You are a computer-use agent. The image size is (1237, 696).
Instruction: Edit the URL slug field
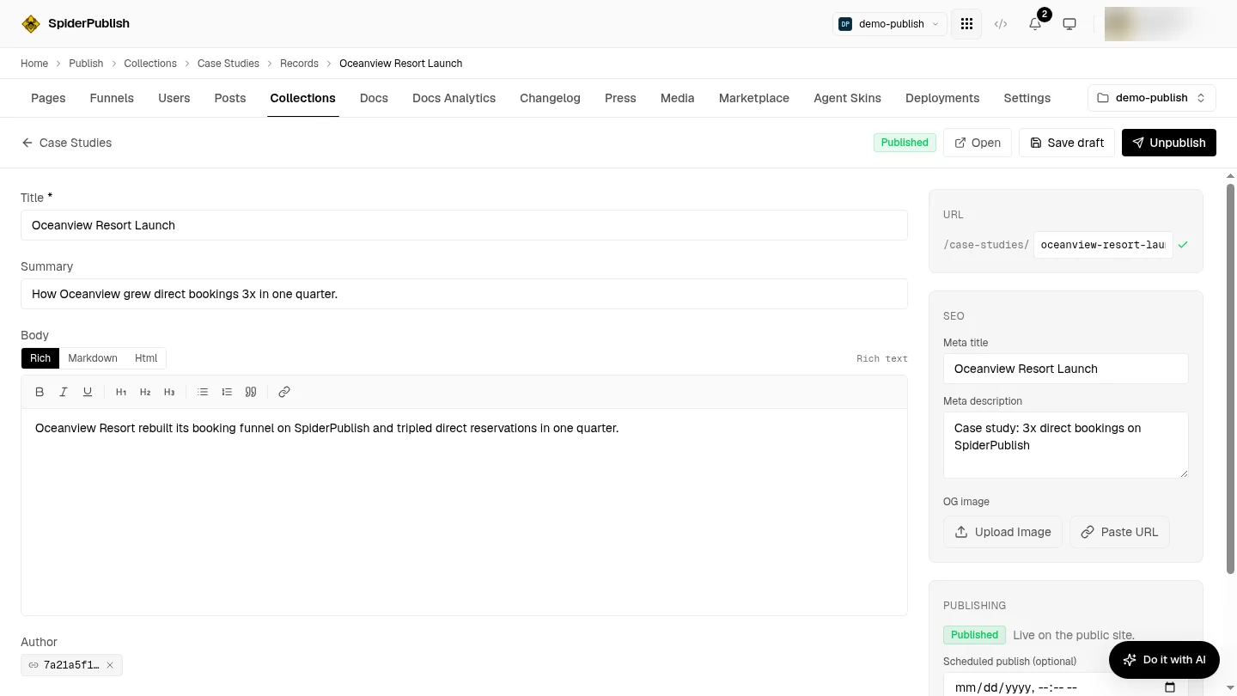pyautogui.click(x=1103, y=245)
